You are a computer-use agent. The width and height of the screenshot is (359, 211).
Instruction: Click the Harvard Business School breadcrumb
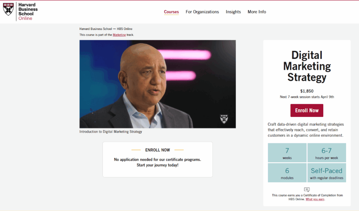tap(95, 29)
